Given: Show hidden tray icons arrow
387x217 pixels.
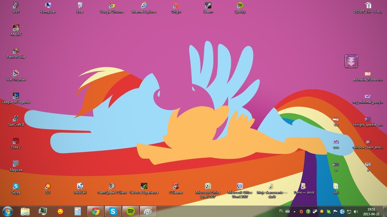Looking at the screenshot, I should (x=295, y=211).
